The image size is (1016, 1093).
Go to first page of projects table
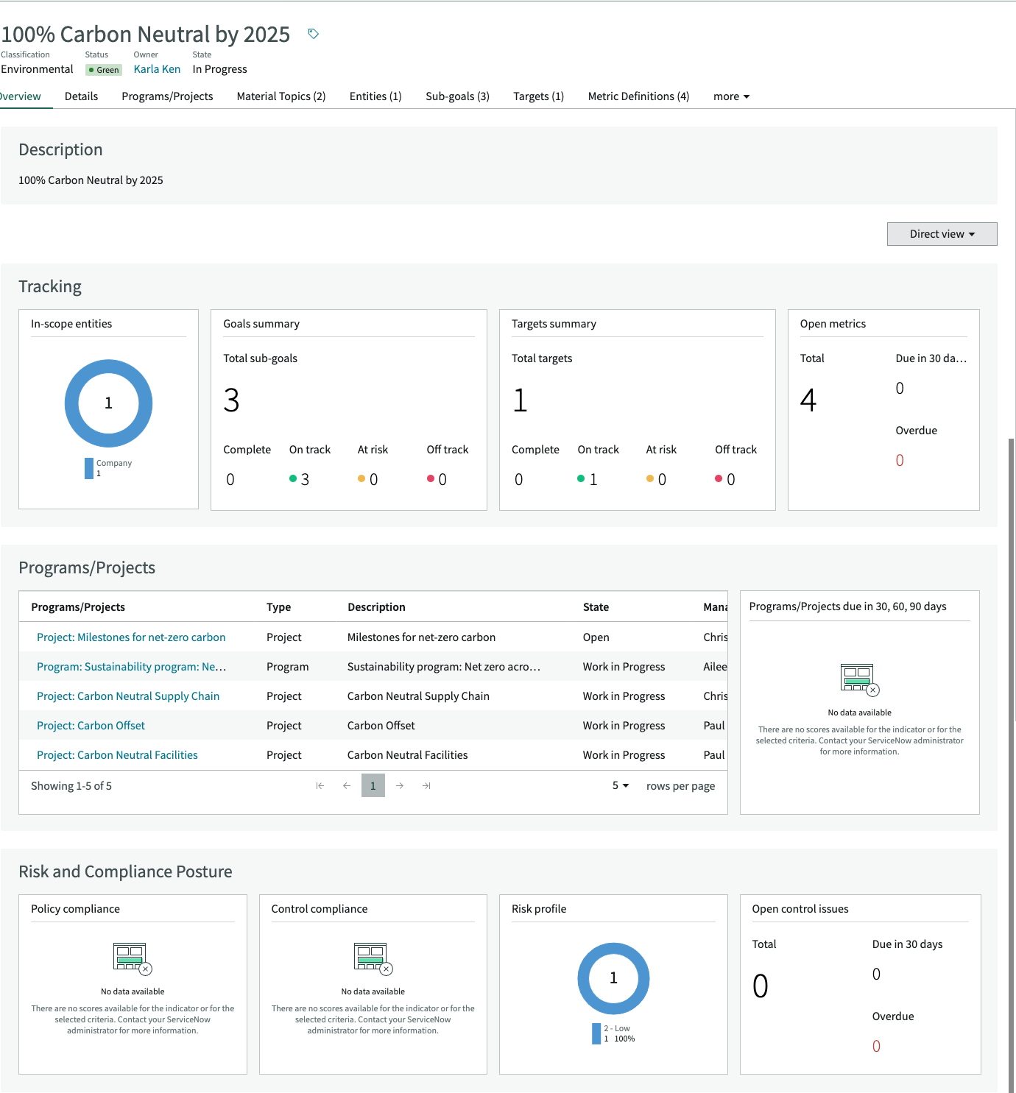[x=320, y=786]
